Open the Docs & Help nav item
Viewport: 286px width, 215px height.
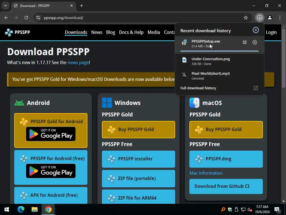[131, 32]
